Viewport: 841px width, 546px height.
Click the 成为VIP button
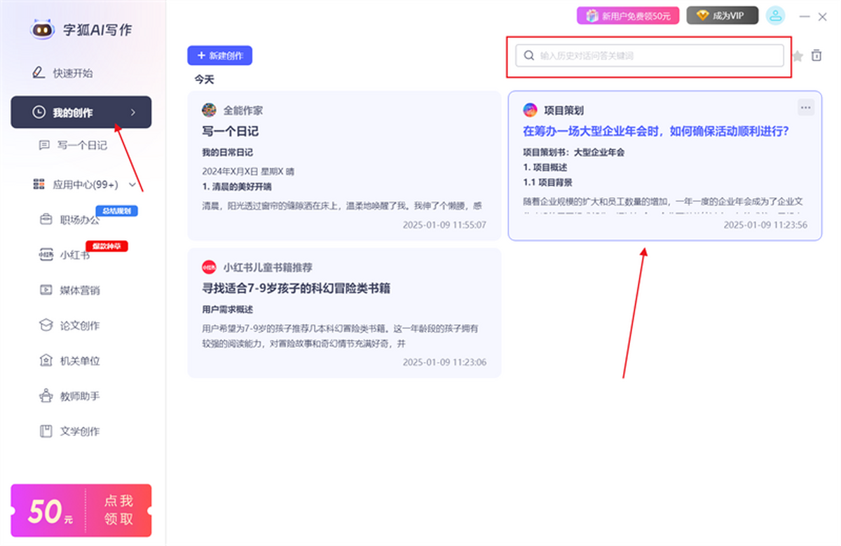coord(722,15)
